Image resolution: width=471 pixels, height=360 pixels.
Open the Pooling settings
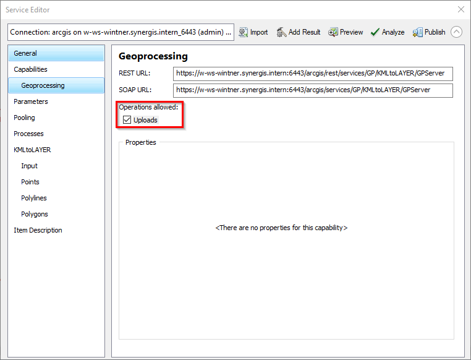point(24,118)
